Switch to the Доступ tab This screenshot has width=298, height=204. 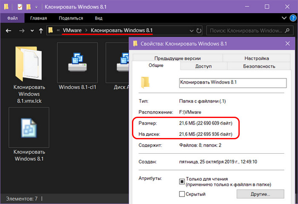coord(203,66)
